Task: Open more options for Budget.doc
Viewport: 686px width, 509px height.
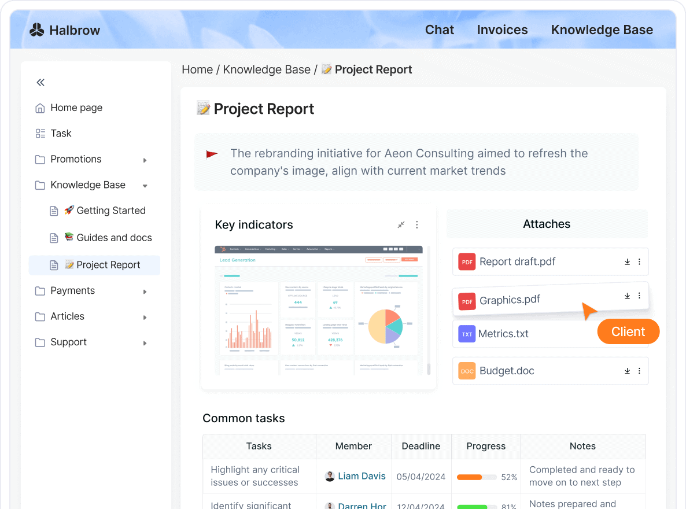Action: tap(639, 371)
